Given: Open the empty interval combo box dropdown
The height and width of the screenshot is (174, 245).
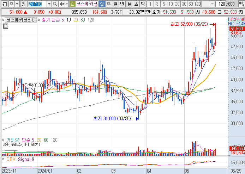Looking at the screenshot, I should [212, 4].
